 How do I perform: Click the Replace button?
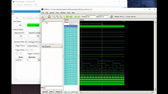click(58, 92)
